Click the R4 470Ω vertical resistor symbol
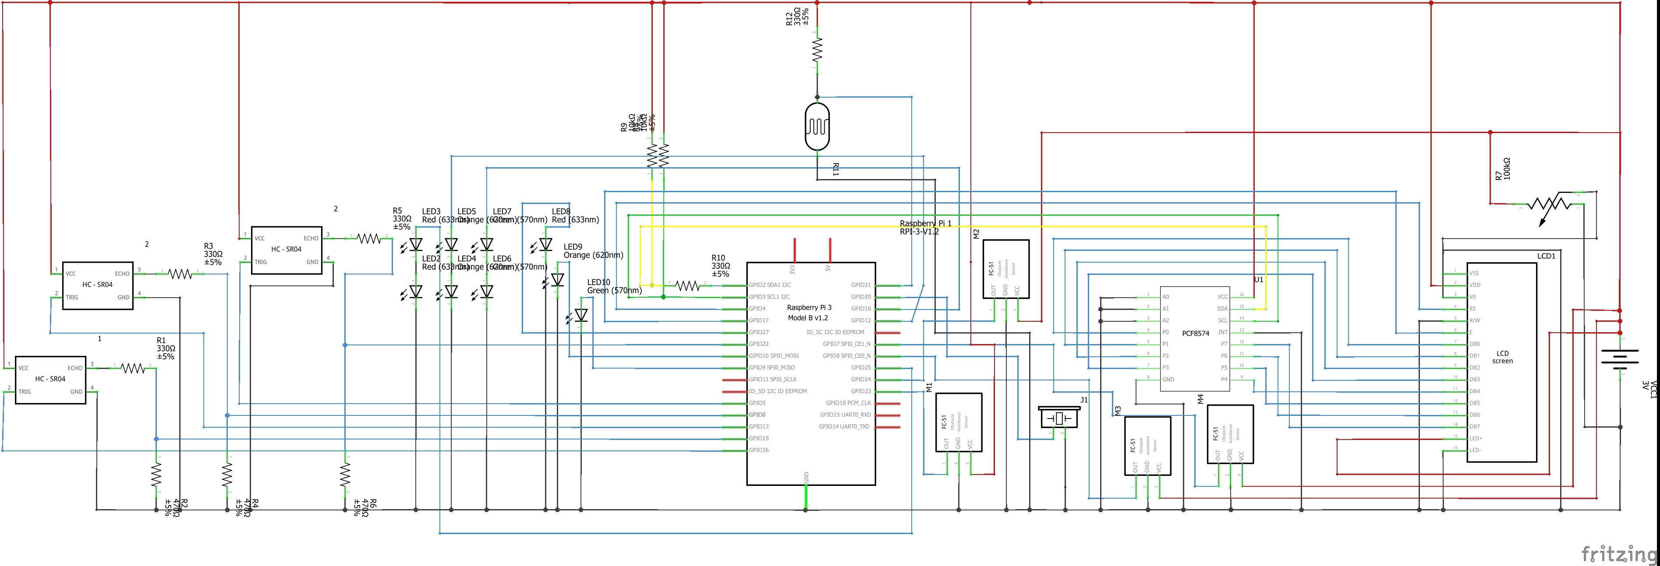1660x566 pixels. coord(227,475)
